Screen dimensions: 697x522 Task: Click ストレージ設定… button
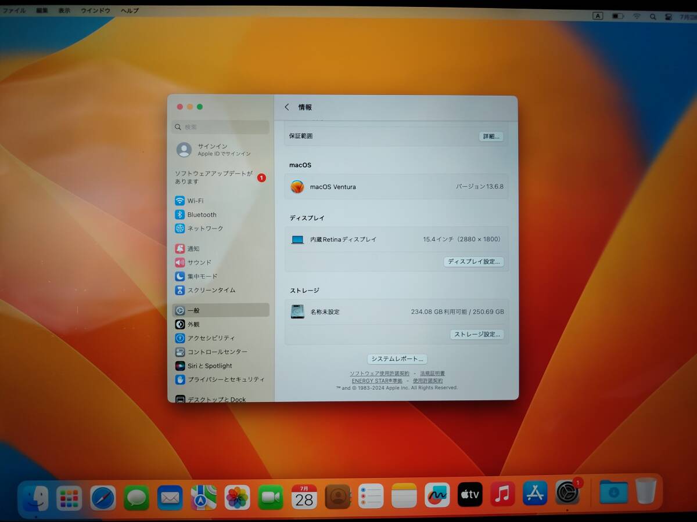click(x=477, y=334)
